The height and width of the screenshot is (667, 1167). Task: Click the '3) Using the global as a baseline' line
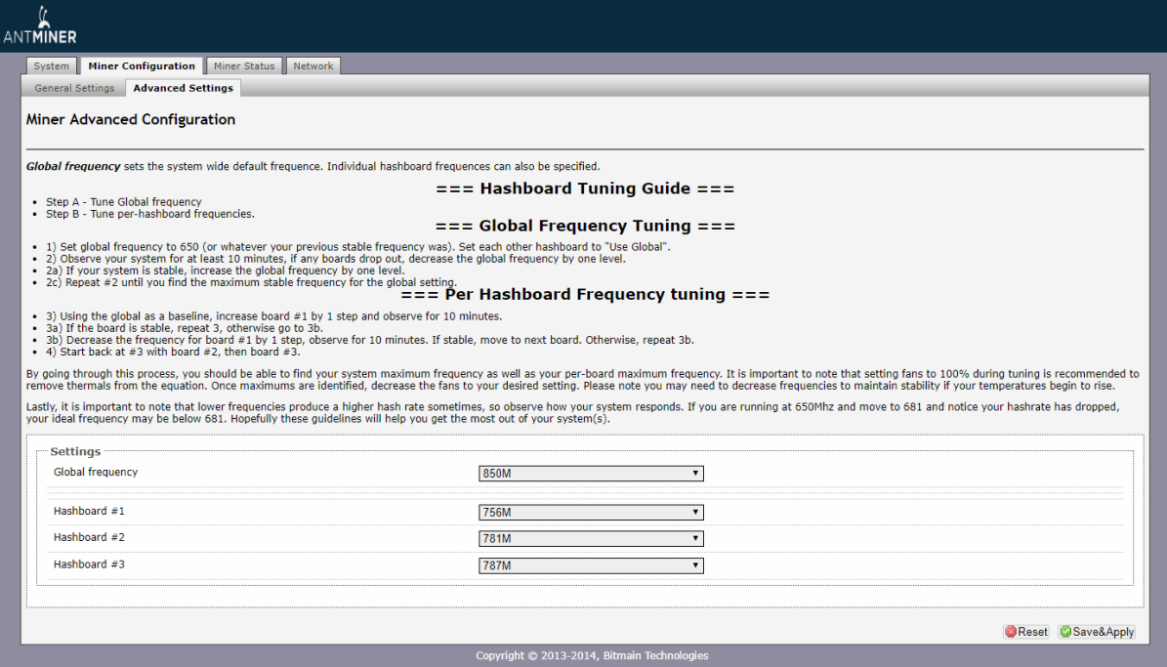[273, 315]
